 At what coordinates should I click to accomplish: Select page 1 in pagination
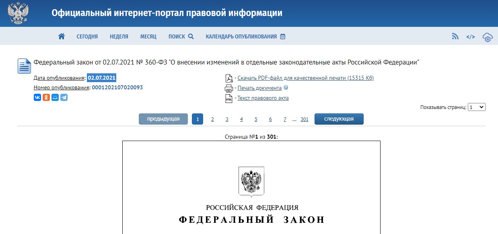[x=198, y=119]
